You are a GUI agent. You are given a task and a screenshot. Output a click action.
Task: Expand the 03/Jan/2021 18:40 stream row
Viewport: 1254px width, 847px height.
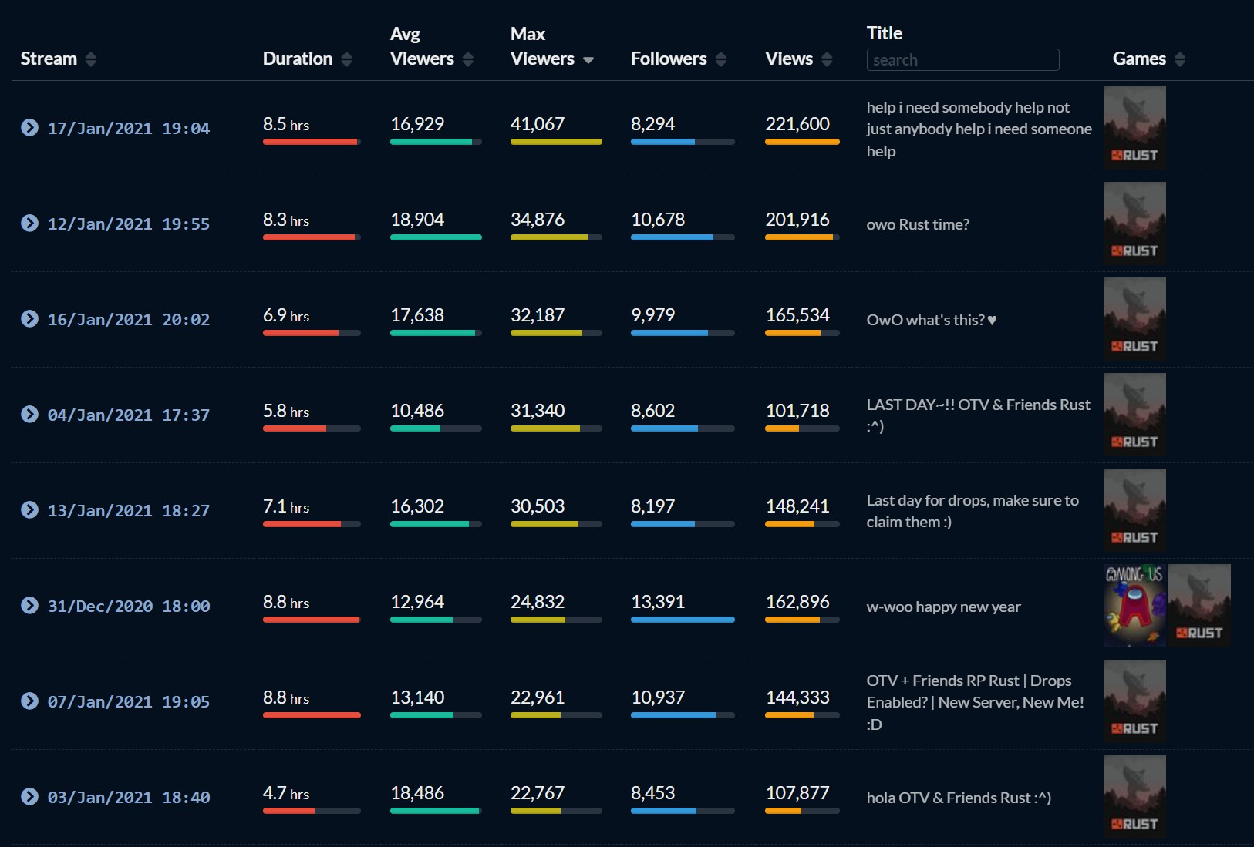(x=29, y=797)
